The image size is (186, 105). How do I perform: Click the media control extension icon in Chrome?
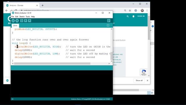[136, 10]
